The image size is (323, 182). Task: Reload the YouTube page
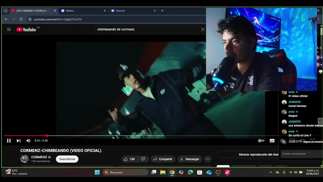coord(21,19)
